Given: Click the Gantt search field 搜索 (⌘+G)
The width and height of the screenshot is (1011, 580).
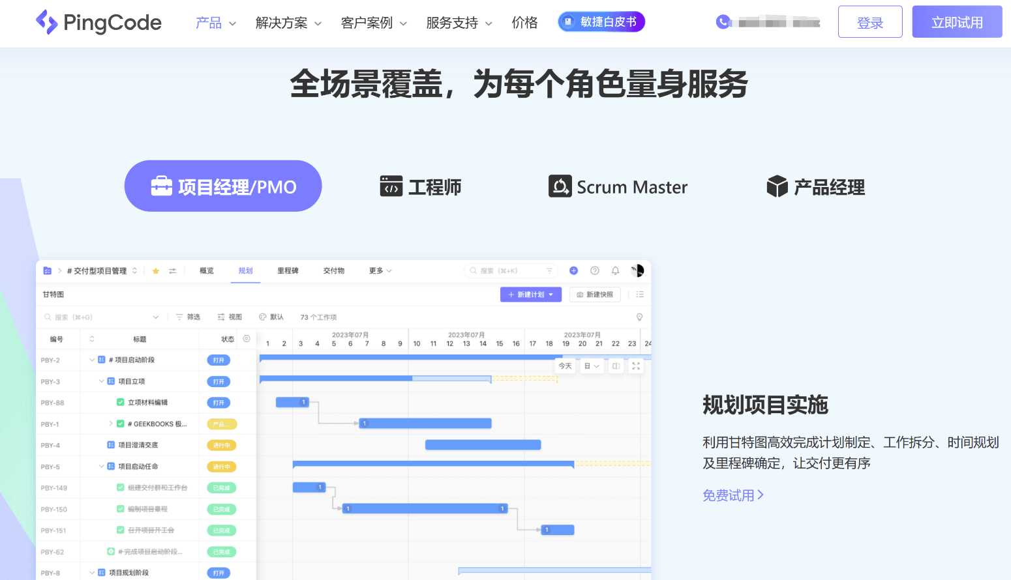Looking at the screenshot, I should (102, 317).
